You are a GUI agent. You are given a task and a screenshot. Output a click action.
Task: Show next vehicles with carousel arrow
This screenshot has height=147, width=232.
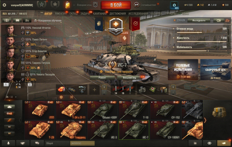pyautogui.click(x=205, y=120)
